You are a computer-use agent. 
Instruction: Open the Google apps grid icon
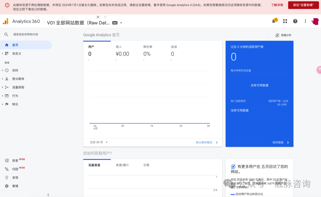[x=285, y=21]
